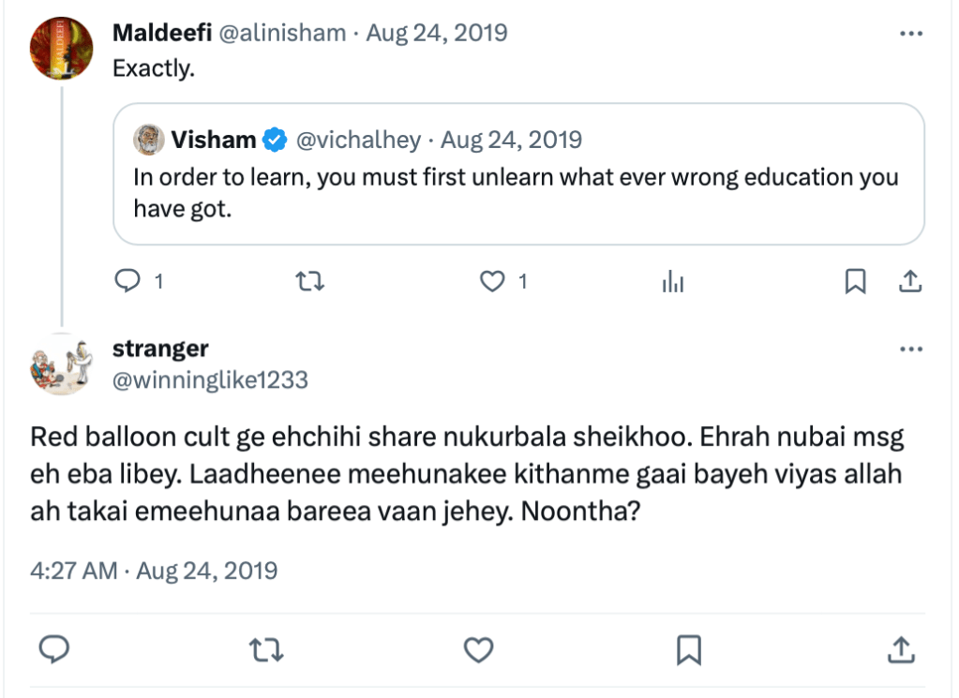This screenshot has width=959, height=698.
Task: Share Maldeefi's tweet
Action: [908, 281]
